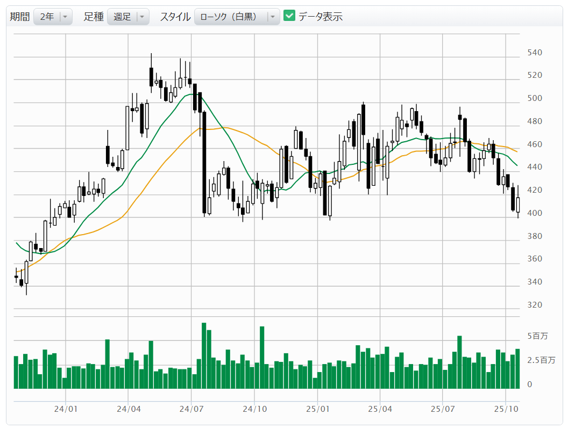Uncheck the green データ表示 checkbox
568x429 pixels.
click(x=289, y=16)
